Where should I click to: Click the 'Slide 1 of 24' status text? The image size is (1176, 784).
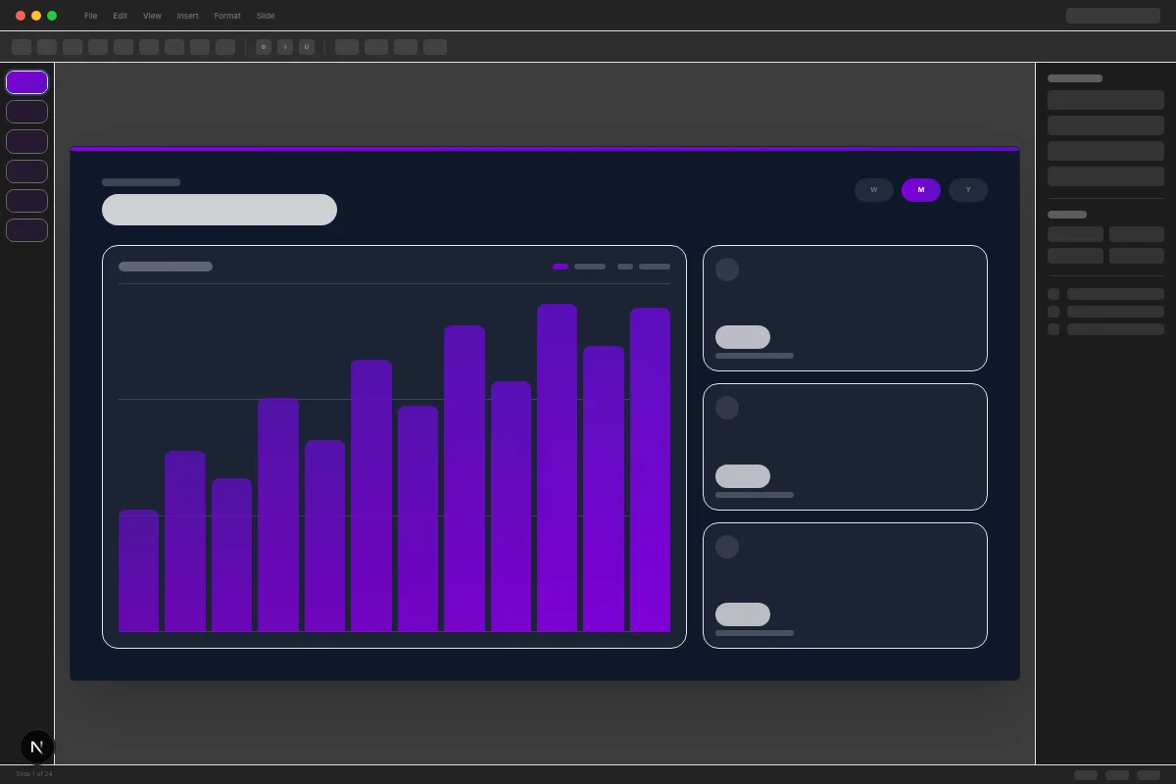[x=34, y=774]
